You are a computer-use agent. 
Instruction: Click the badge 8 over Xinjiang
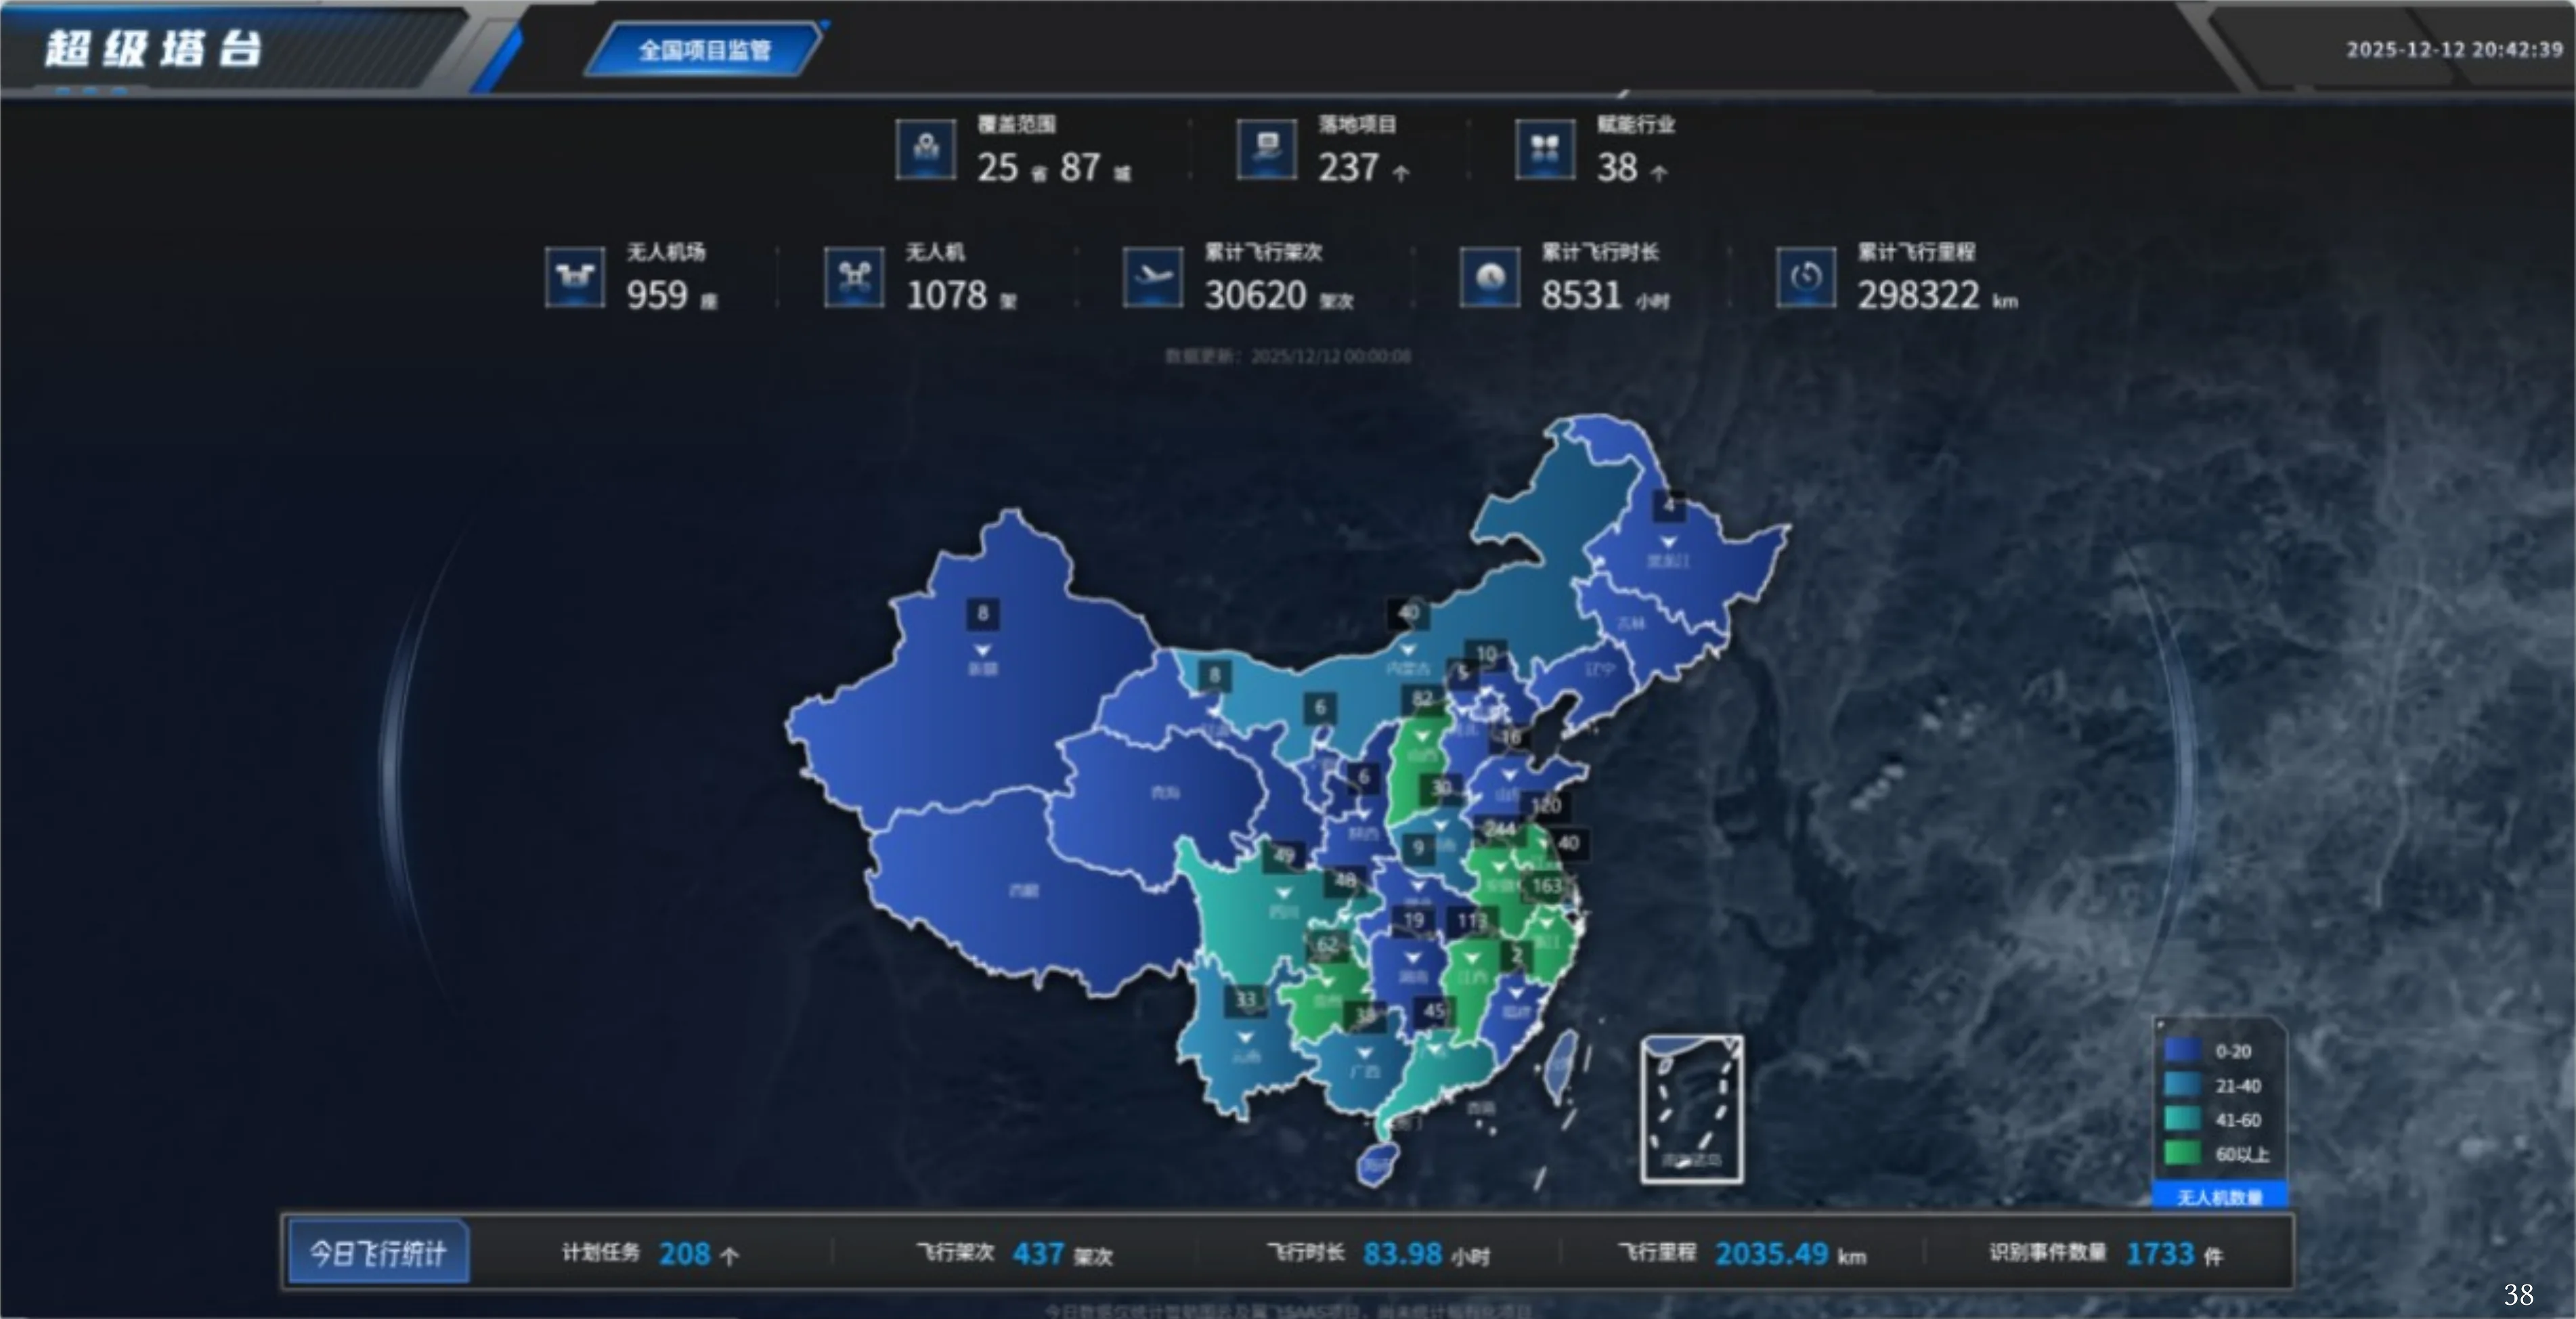click(x=983, y=613)
